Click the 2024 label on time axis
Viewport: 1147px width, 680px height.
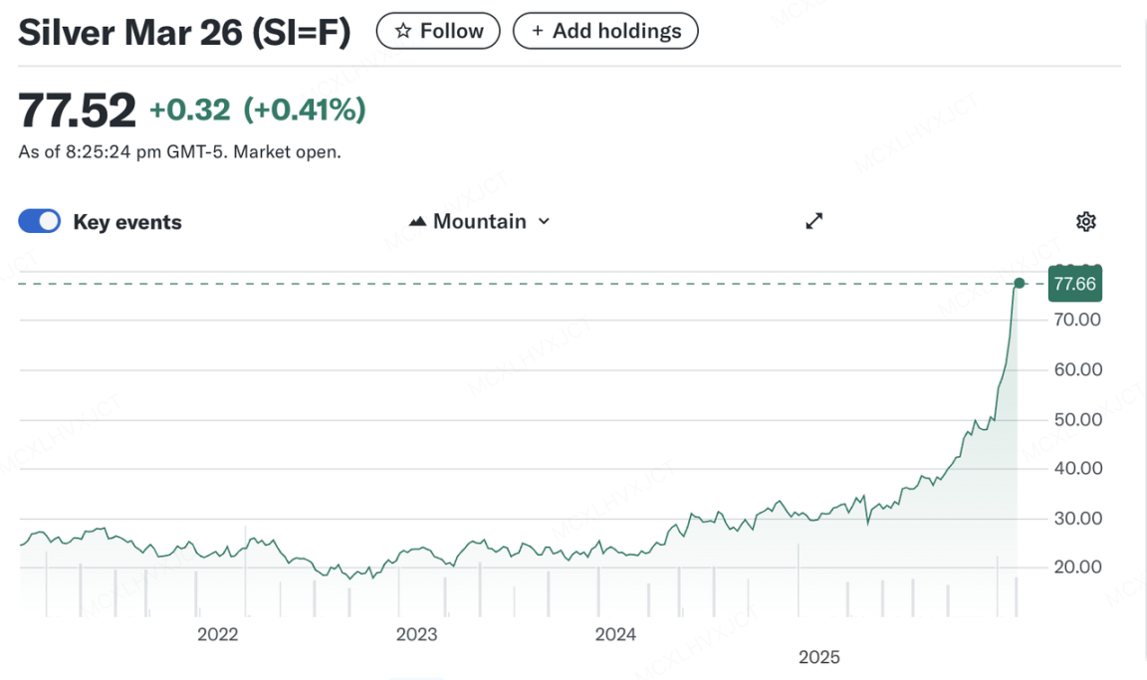615,634
